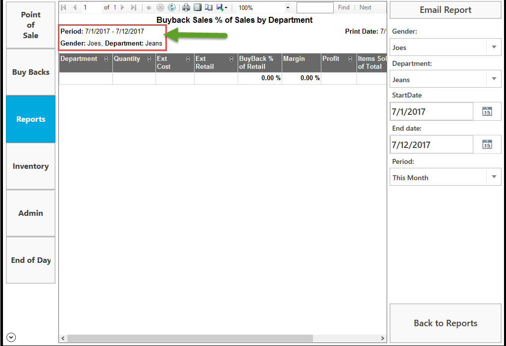Refresh the report
The image size is (506, 346).
click(172, 7)
